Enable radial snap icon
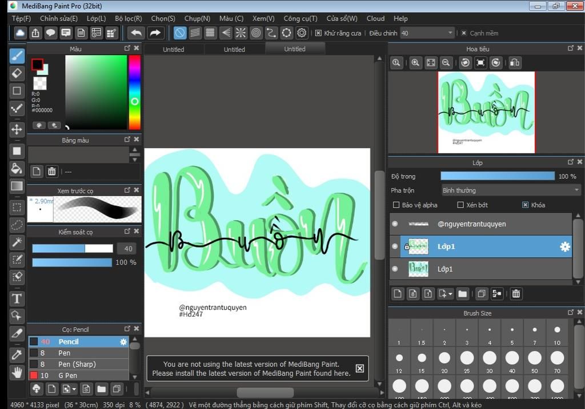The width and height of the screenshot is (585, 409). pos(241,33)
